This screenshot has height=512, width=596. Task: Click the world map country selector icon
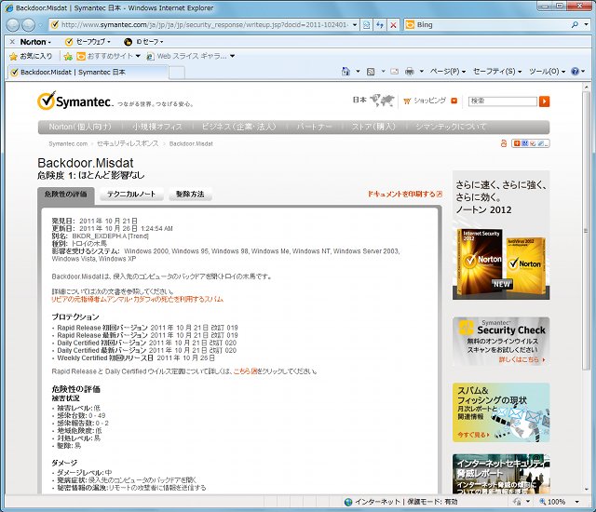tap(382, 101)
